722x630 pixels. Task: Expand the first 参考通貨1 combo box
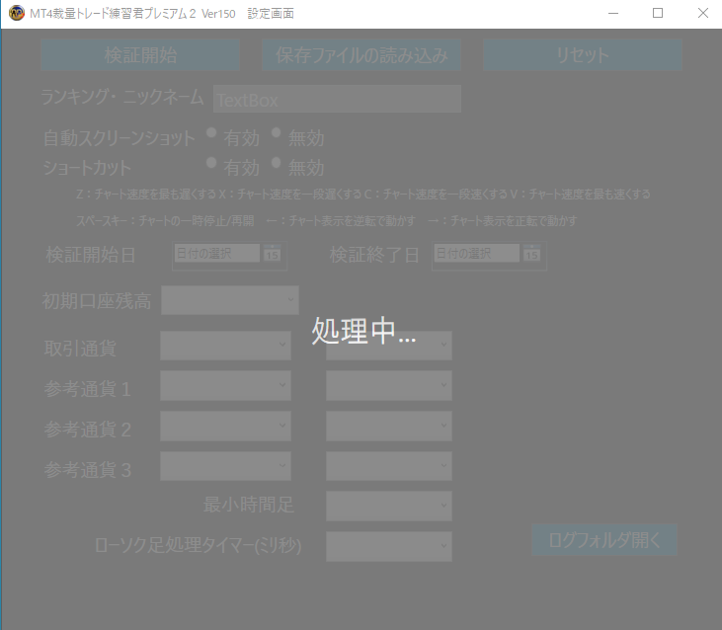pyautogui.click(x=225, y=386)
